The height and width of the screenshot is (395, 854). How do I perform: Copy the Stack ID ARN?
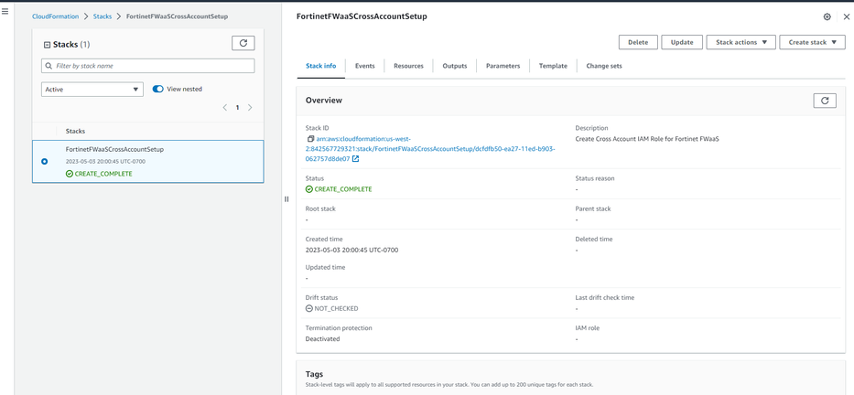[310, 139]
